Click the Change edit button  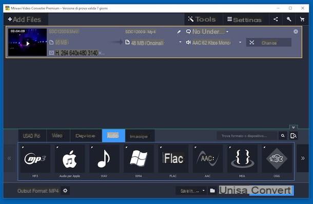click(x=269, y=43)
